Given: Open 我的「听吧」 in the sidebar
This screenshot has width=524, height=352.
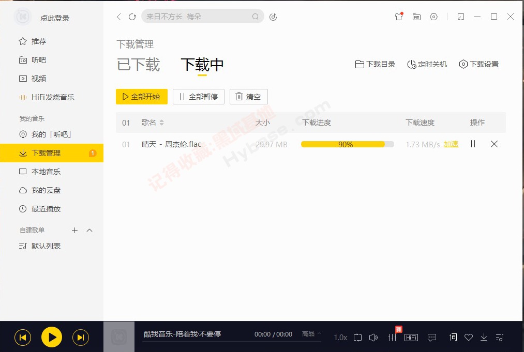Looking at the screenshot, I should pos(52,134).
